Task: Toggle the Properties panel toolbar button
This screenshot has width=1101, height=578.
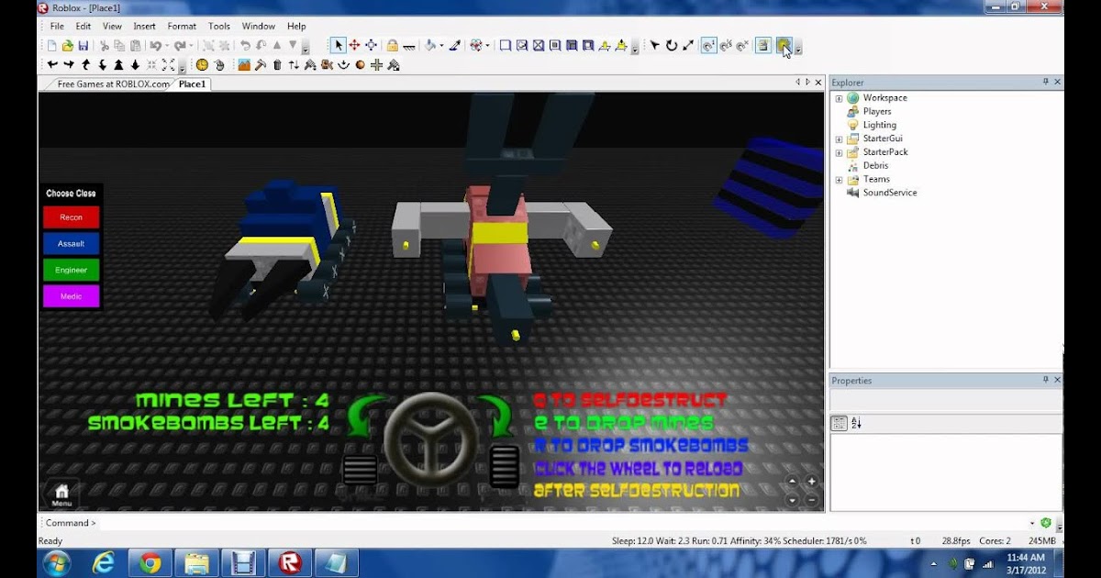Action: coord(784,46)
